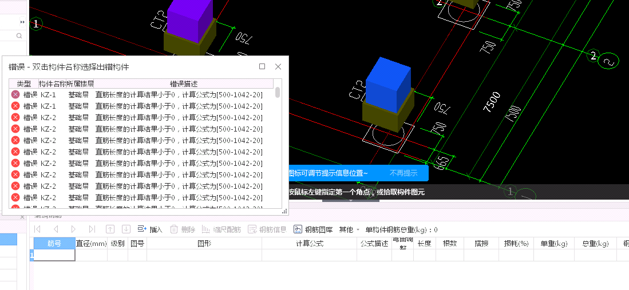The image size is (629, 290).
Task: Move rebar row up
Action: click(110, 229)
